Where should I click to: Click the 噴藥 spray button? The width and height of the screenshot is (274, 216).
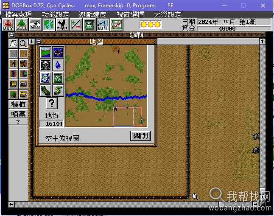(18, 114)
